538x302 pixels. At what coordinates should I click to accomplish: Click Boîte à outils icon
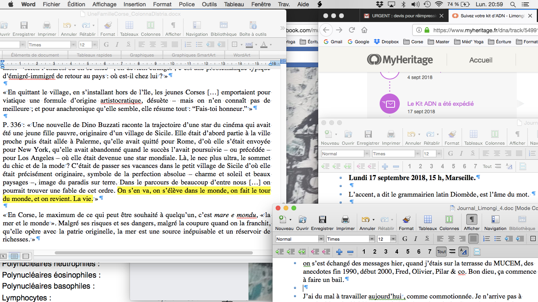pos(252,26)
